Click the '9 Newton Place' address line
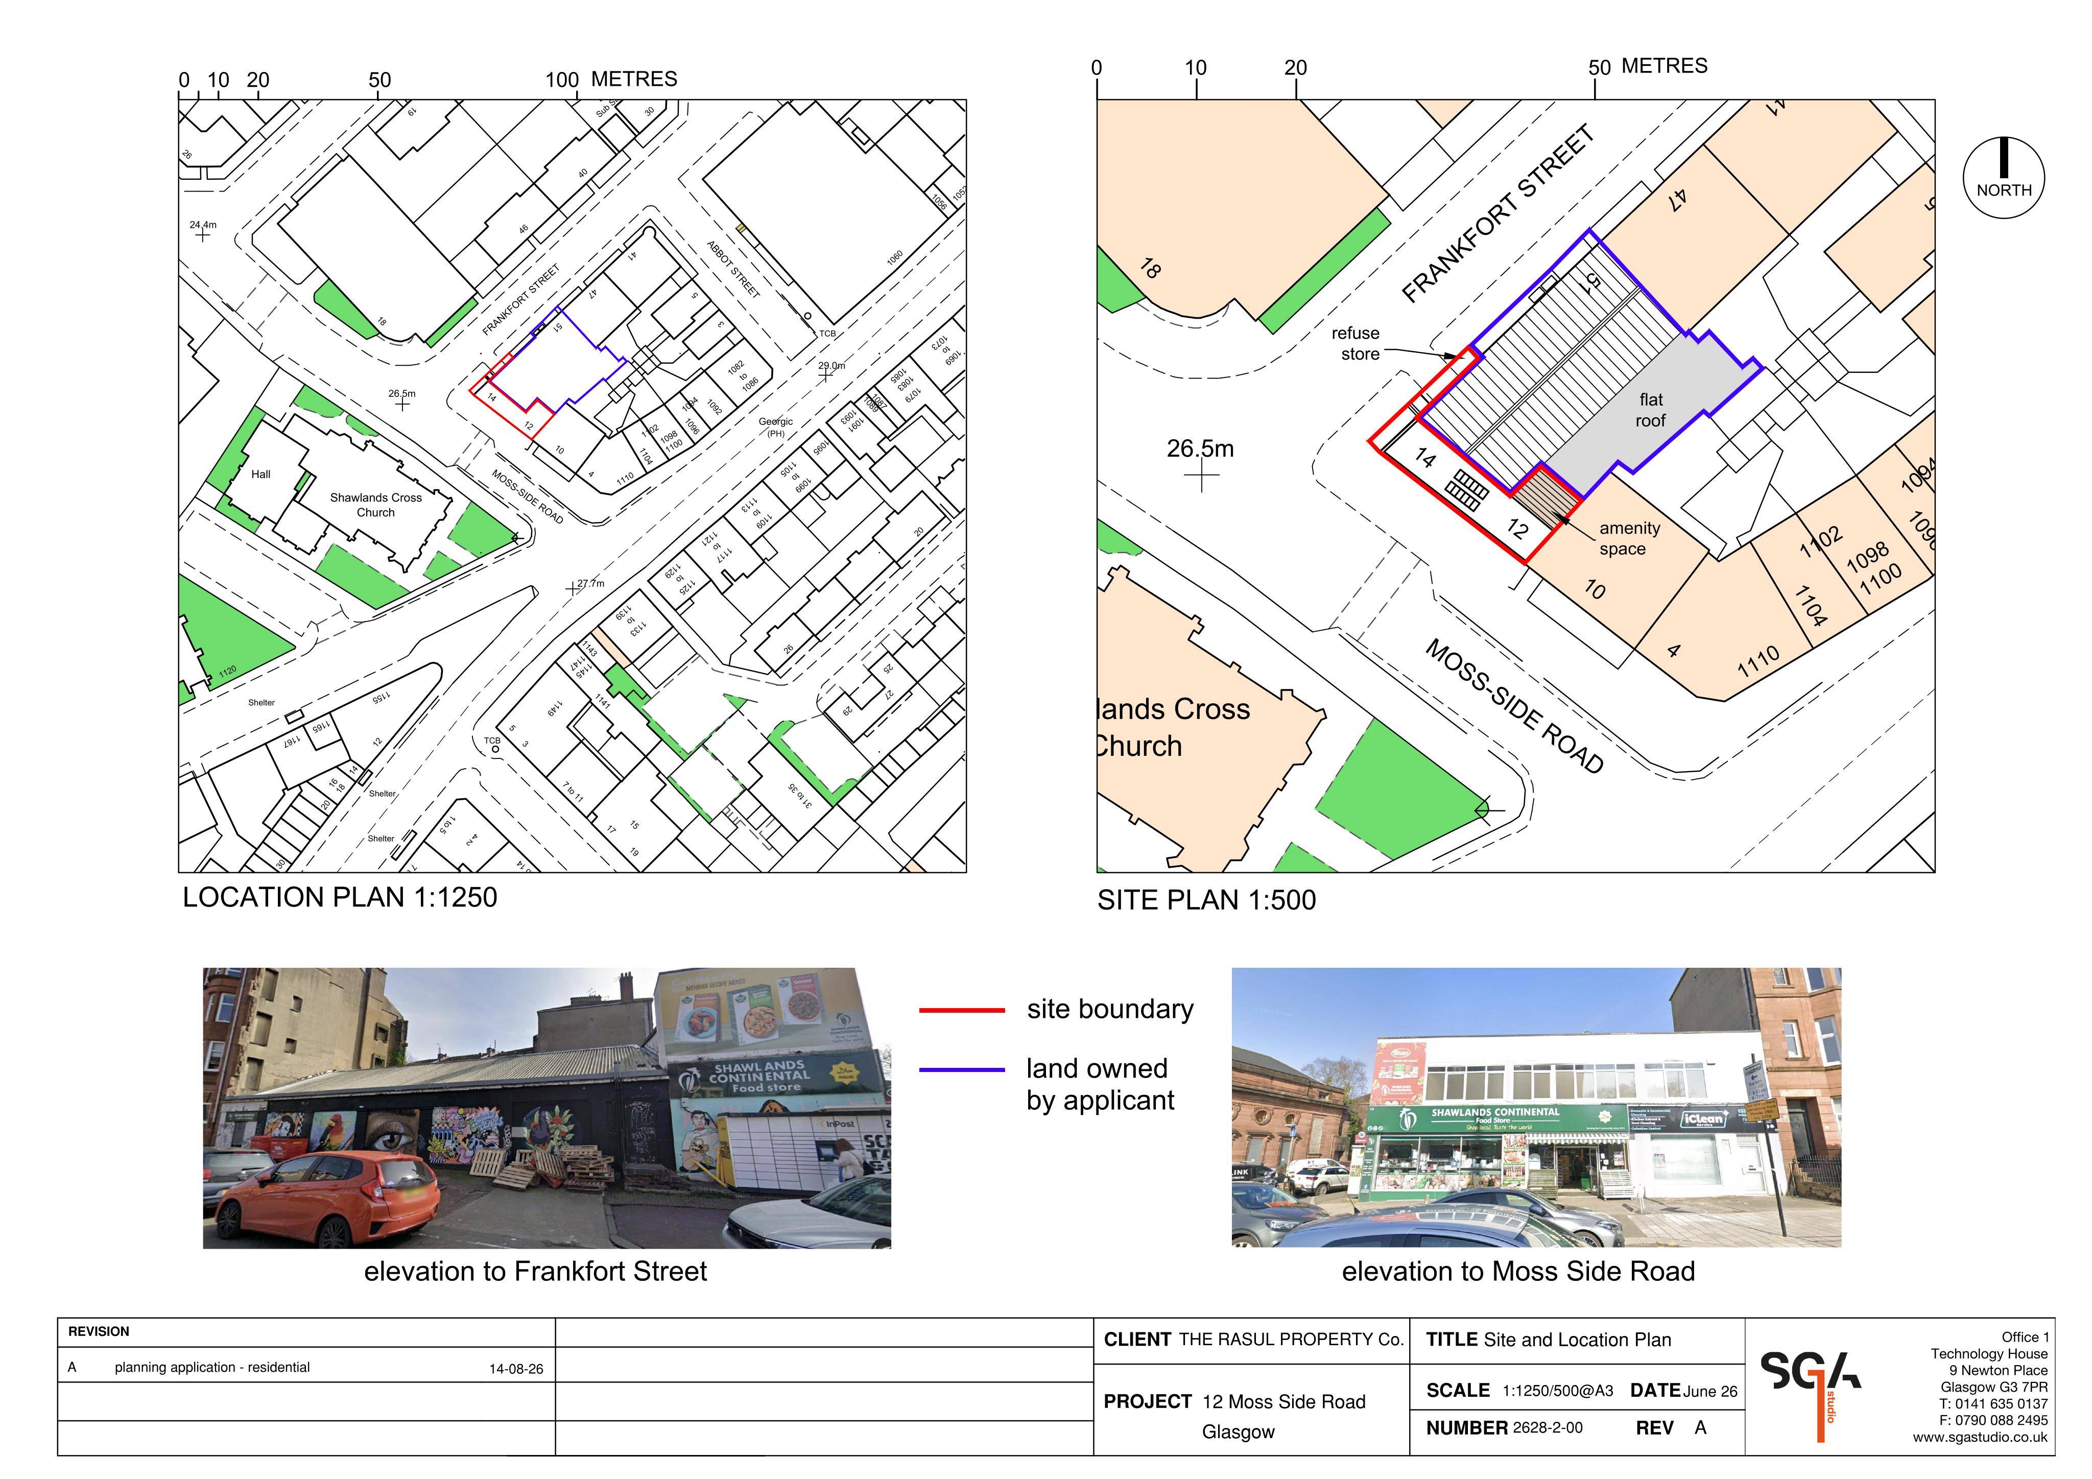 (x=1998, y=1371)
